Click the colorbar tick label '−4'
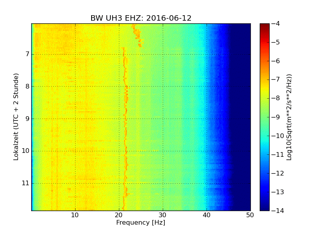 click(276, 23)
